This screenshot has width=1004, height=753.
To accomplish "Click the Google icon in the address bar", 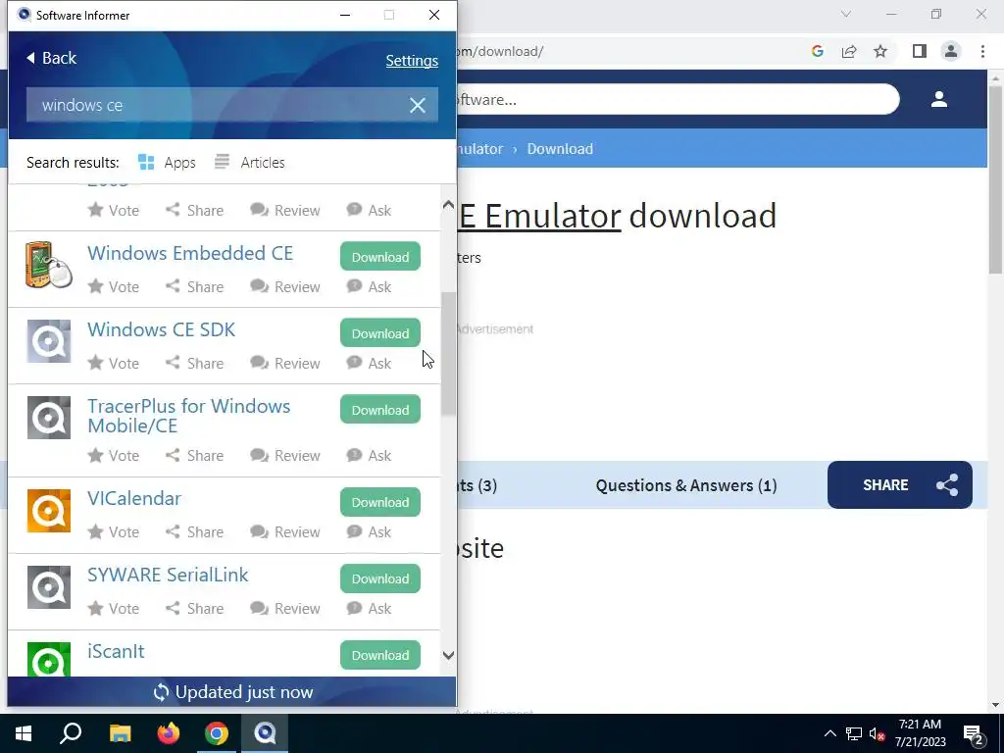I will pyautogui.click(x=817, y=51).
